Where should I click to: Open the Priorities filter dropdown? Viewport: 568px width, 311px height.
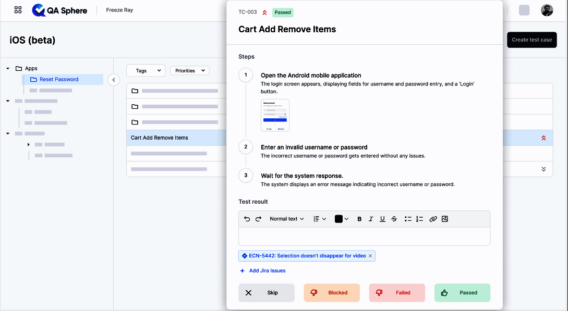click(189, 70)
